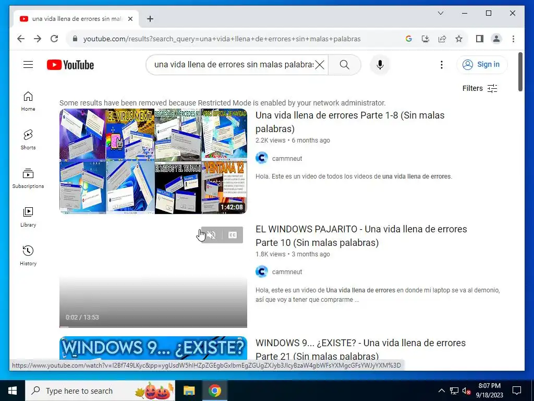Open Library in the sidebar
Image resolution: width=534 pixels, height=401 pixels.
click(28, 217)
